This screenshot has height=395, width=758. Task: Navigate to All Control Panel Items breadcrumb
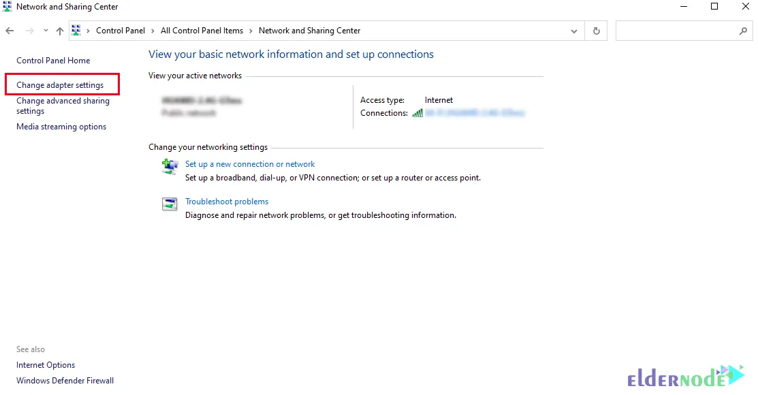coord(202,30)
